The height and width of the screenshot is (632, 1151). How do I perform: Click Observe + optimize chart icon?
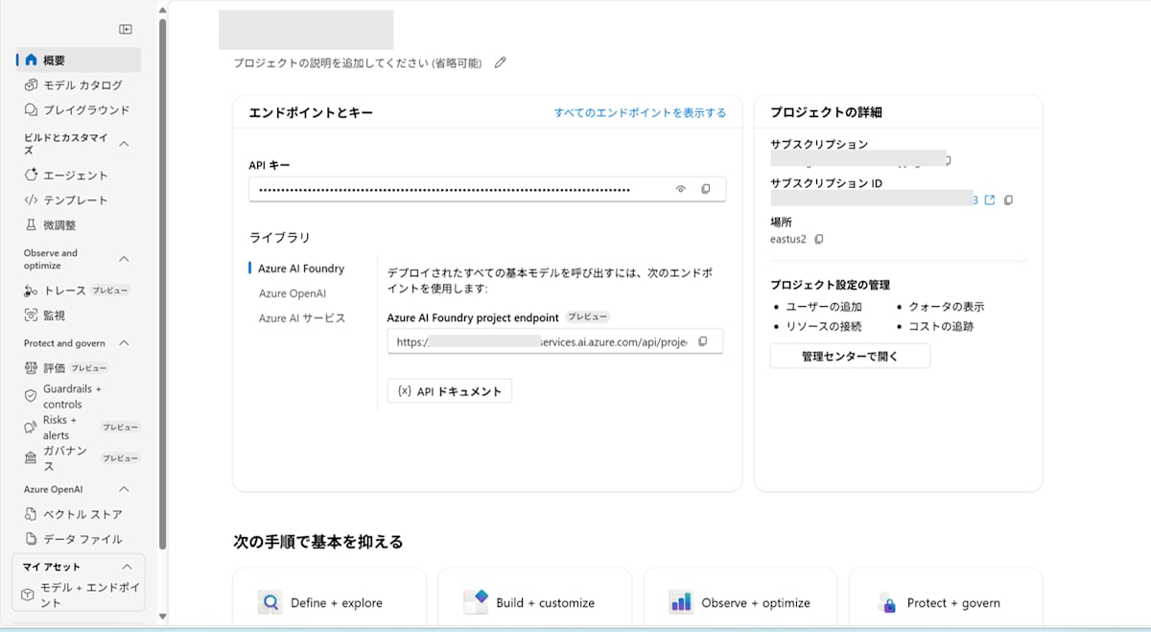[x=681, y=602]
